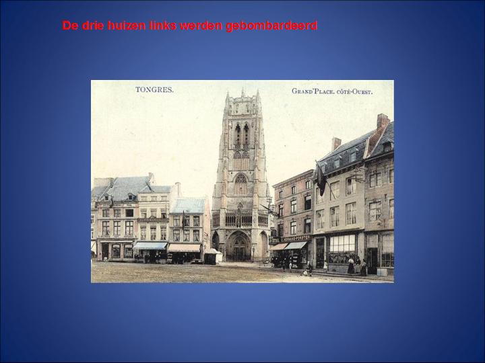Click the Tongres Grand'Place postcard image

(x=243, y=182)
